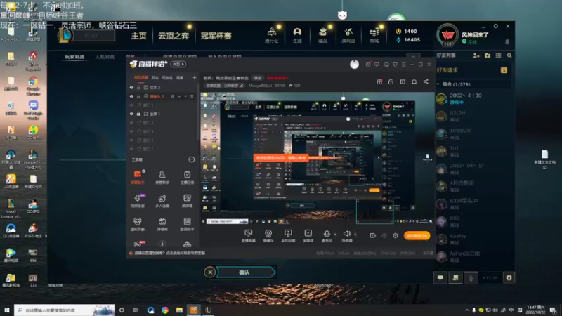The width and height of the screenshot is (562, 316).
Task: Select the green-bordered camera overlay in preview
Action: [x=374, y=211]
